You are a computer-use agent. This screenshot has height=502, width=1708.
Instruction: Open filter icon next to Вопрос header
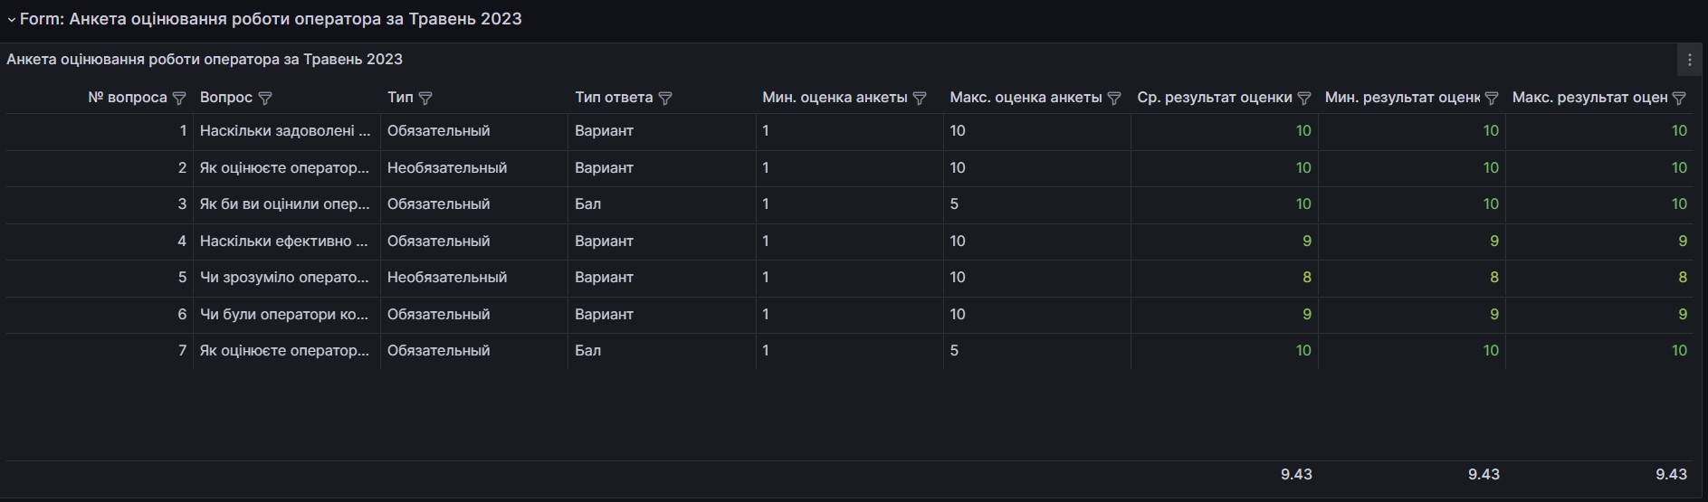(265, 98)
